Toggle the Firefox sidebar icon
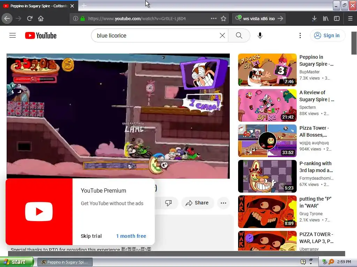Viewport: 357px width, 267px height. tap(337, 18)
